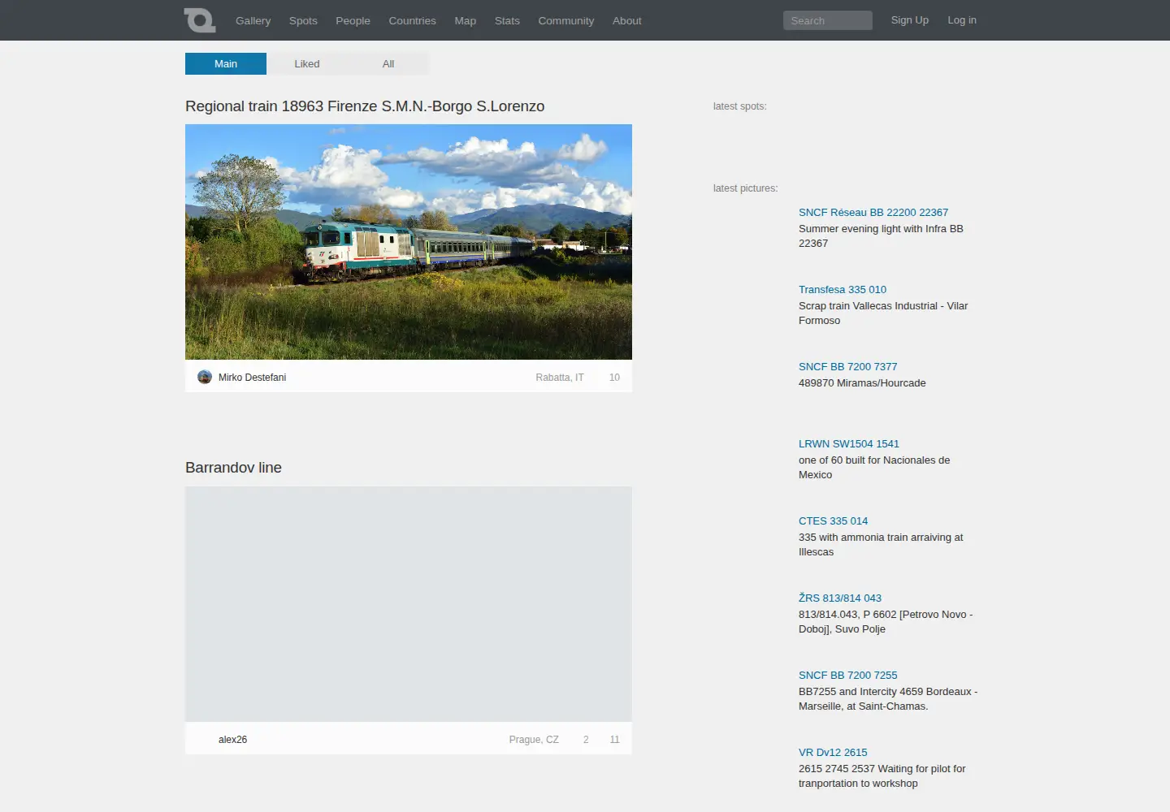1170x812 pixels.
Task: Click the site logo icon
Action: 200,20
